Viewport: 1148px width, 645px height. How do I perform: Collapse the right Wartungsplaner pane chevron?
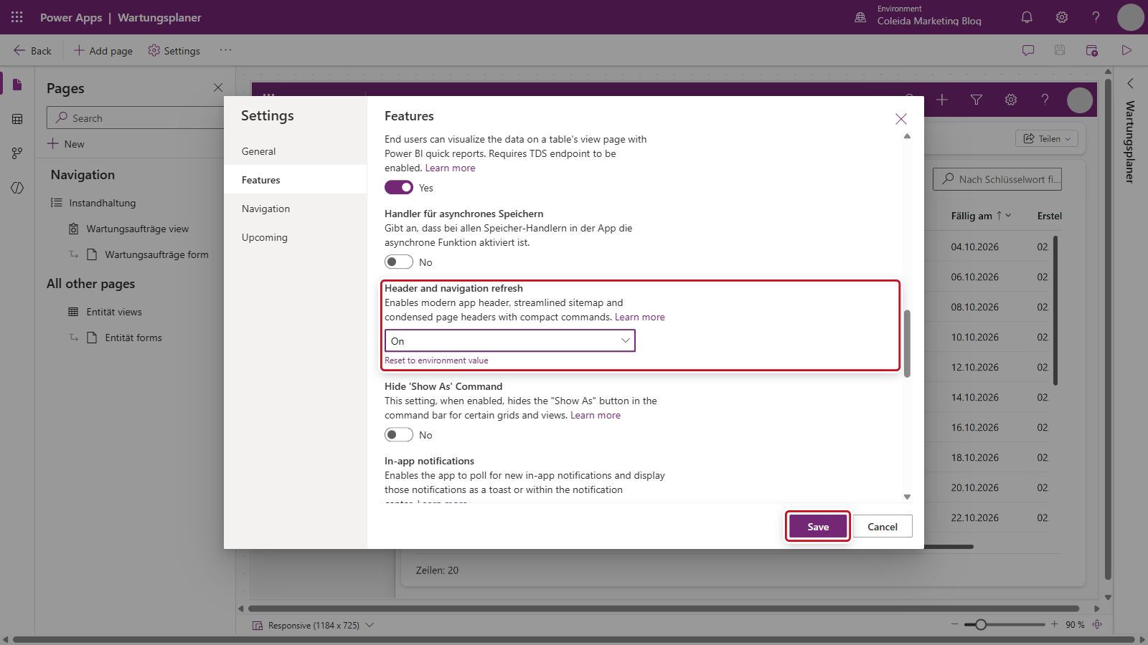[1130, 83]
